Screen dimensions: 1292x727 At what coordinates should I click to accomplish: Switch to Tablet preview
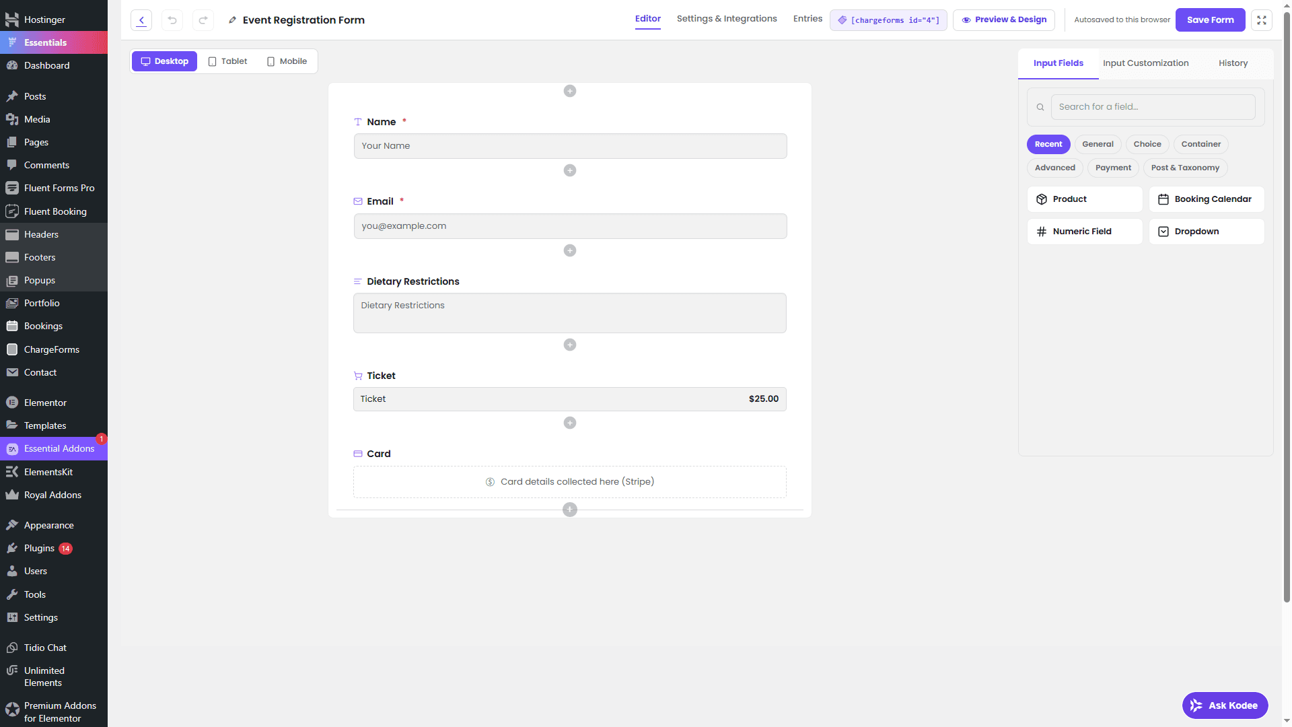click(x=227, y=61)
